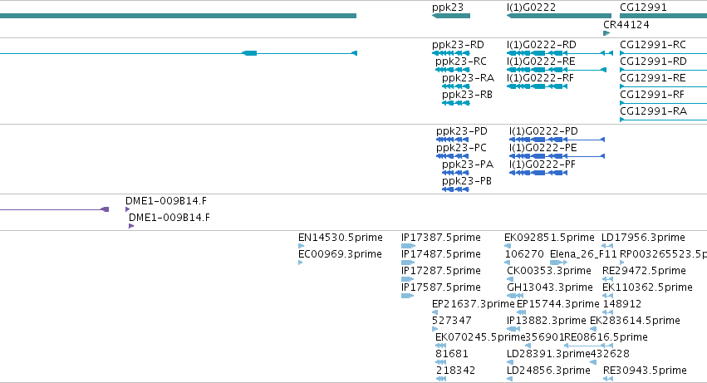Select the ppk23 gene bar
Image resolution: width=707 pixels, height=383 pixels.
pyautogui.click(x=451, y=16)
